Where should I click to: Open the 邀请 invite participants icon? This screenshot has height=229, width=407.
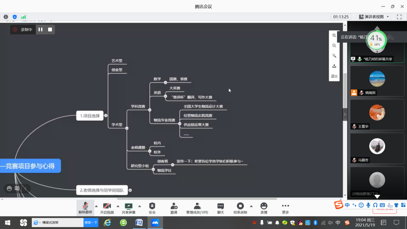(x=174, y=206)
